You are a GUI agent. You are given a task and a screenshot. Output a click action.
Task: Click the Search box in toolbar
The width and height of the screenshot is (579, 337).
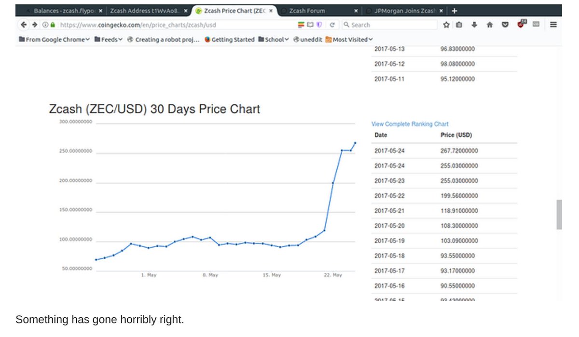388,25
